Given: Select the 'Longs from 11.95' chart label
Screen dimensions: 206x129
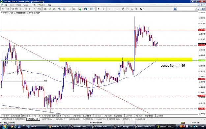Looking at the screenshot, I should point(173,65).
